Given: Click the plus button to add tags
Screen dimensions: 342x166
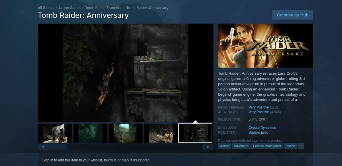Looking at the screenshot, I should (301, 146).
